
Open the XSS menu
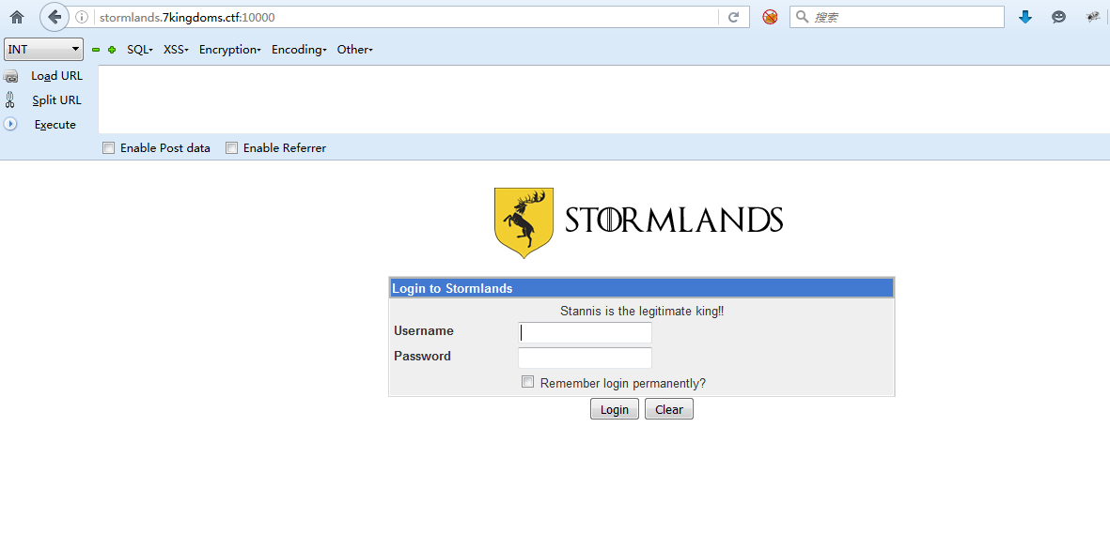176,50
